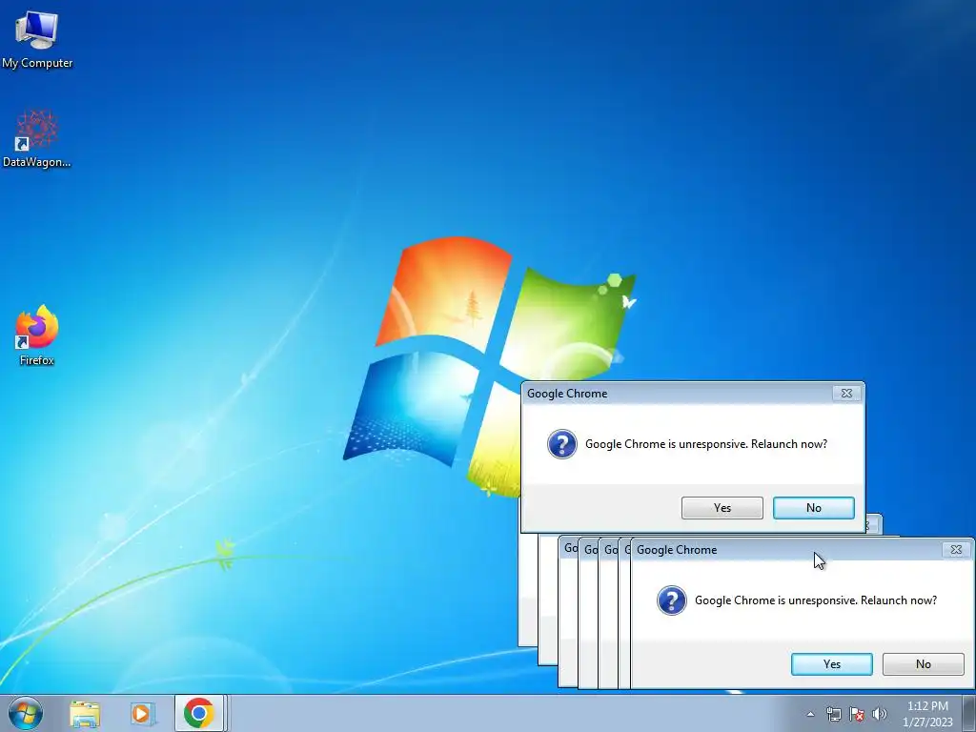Open the My Computer desktop icon
Screen dimensions: 976x732
[x=37, y=39]
